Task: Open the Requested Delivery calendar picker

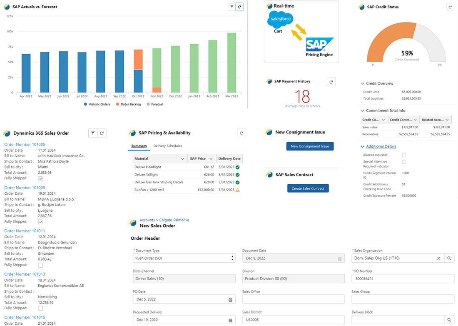Action: [230, 320]
